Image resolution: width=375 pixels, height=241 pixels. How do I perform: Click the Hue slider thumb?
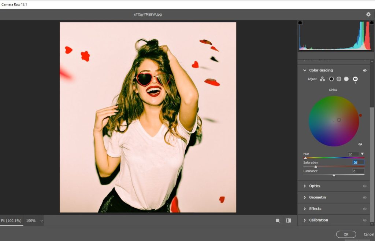305,158
